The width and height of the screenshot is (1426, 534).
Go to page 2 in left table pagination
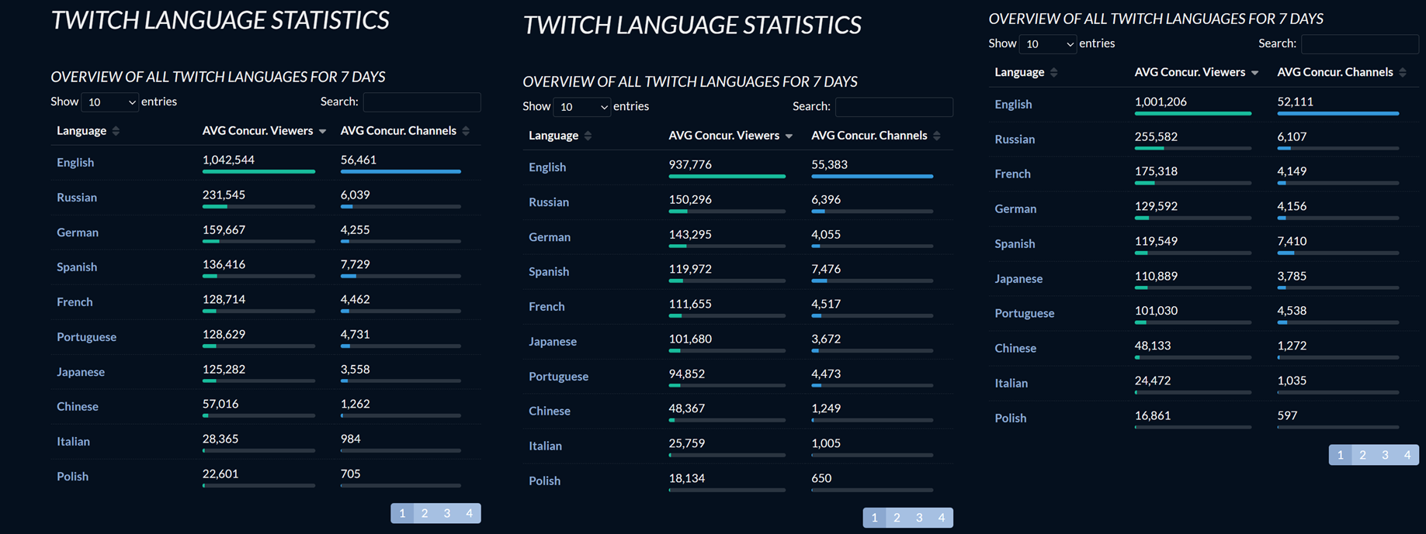coord(425,513)
